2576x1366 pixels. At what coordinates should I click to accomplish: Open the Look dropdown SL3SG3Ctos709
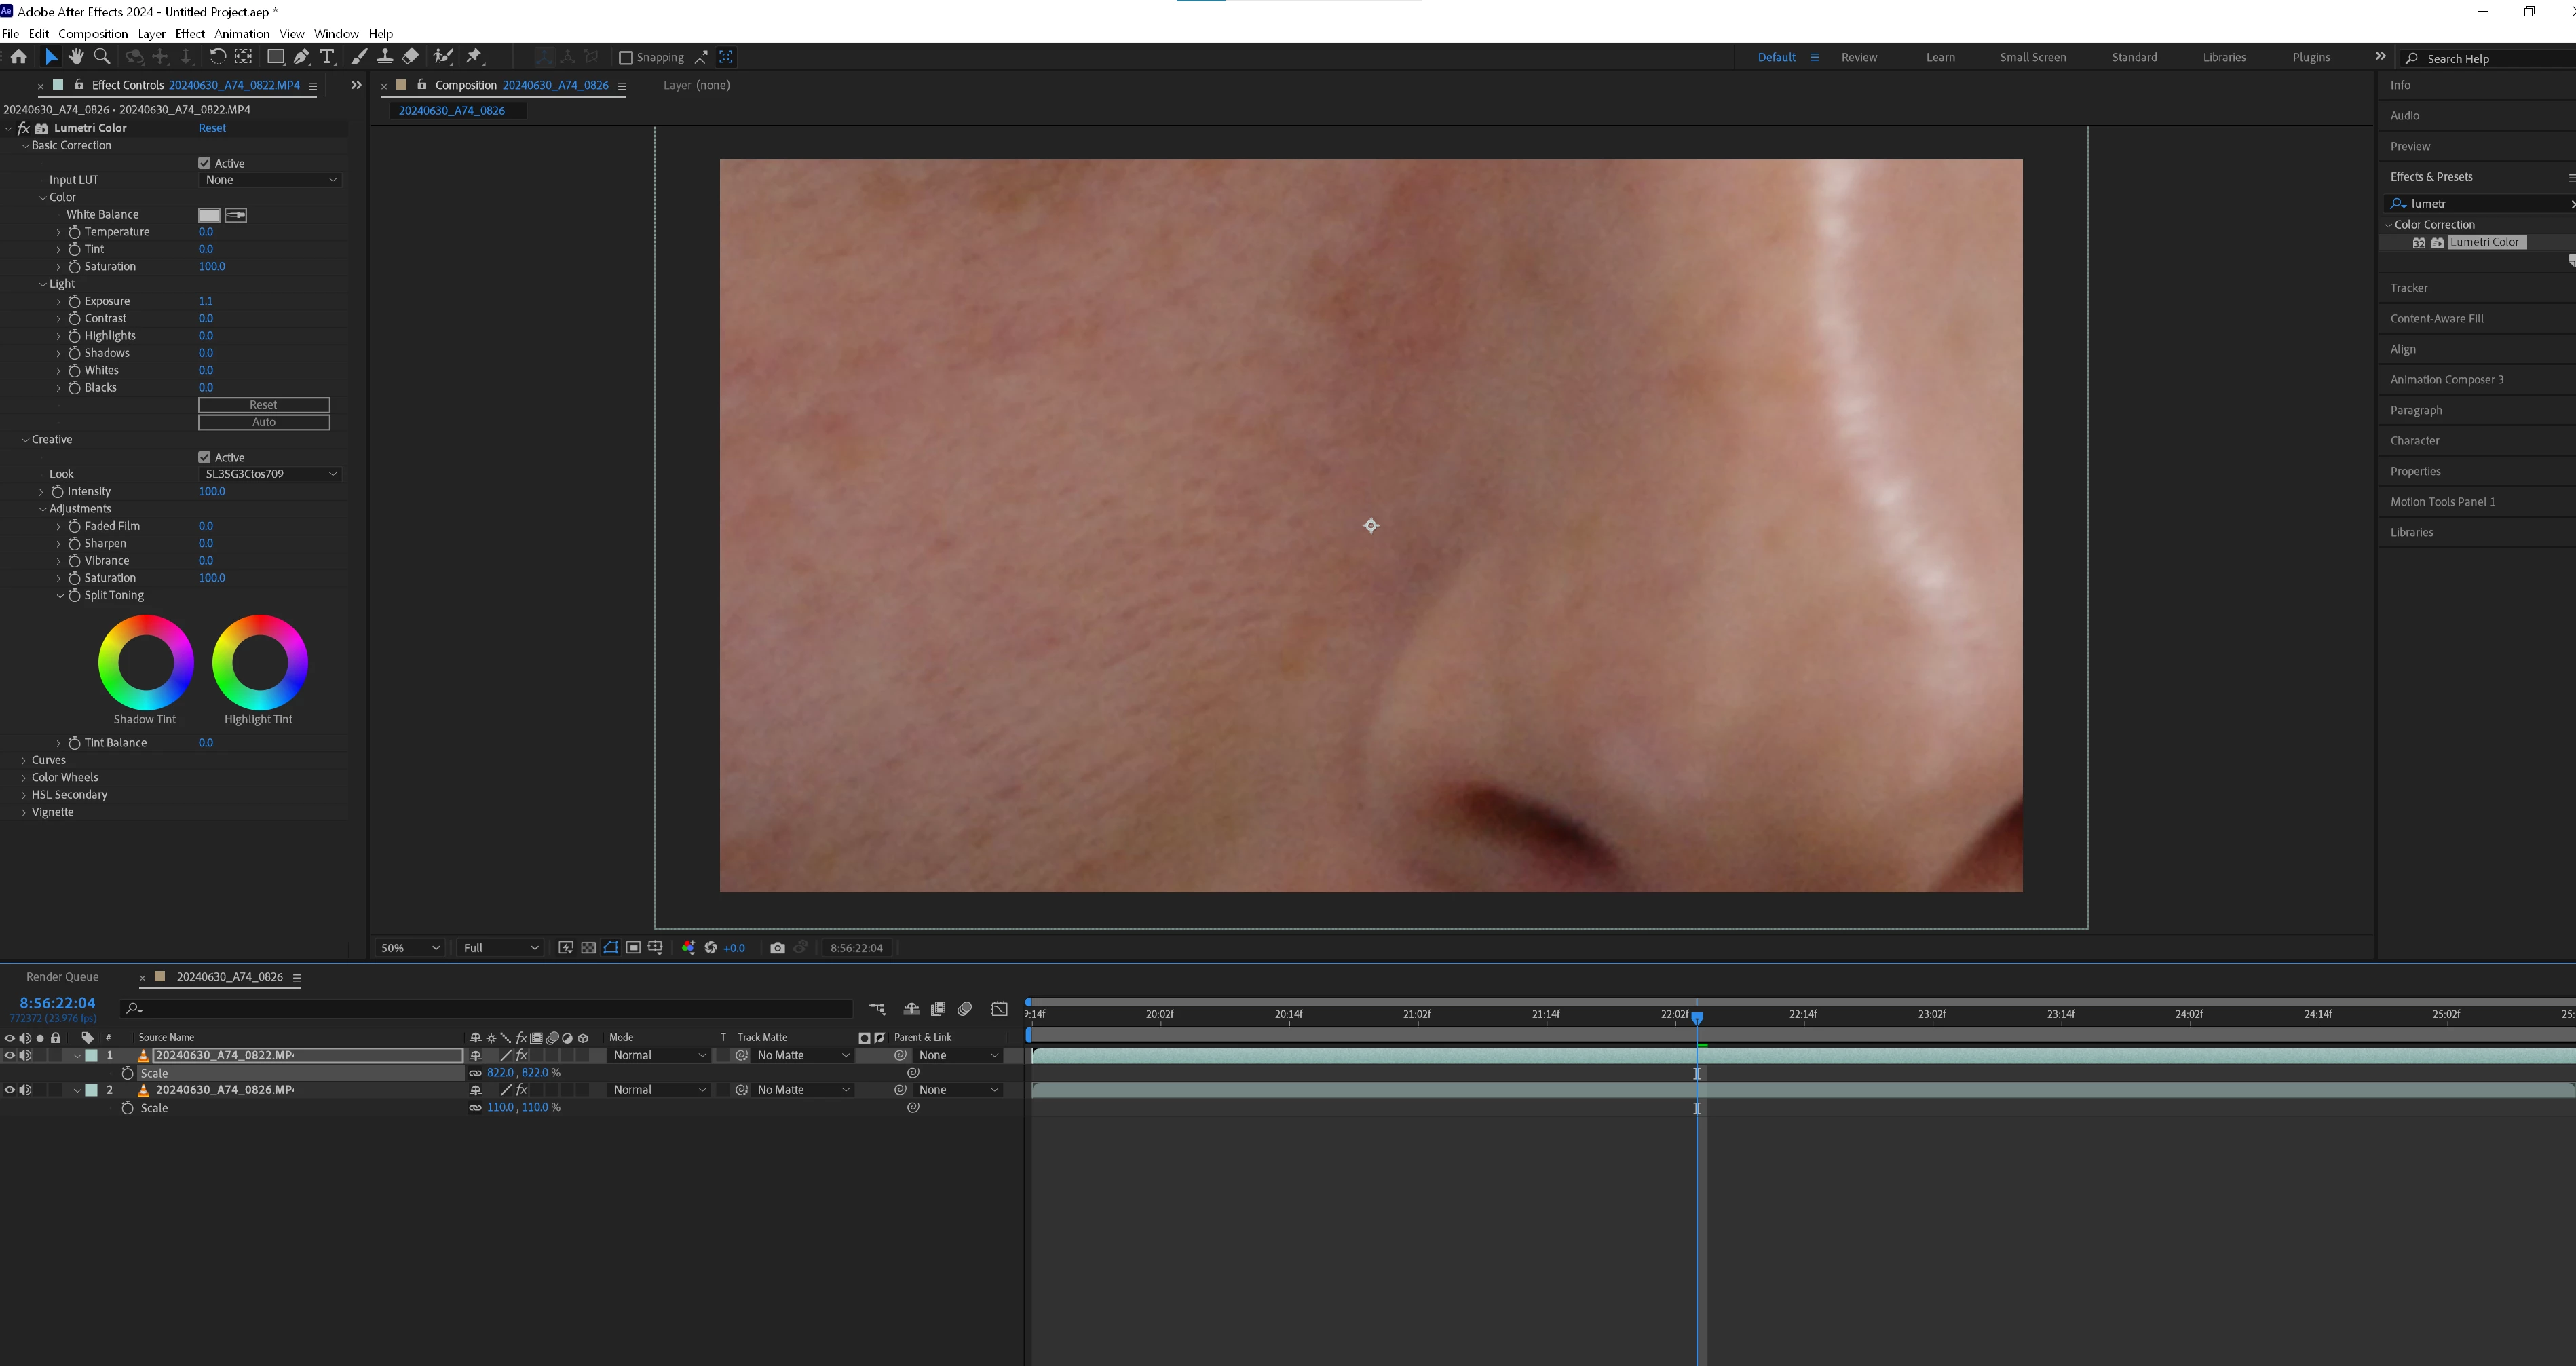(270, 474)
